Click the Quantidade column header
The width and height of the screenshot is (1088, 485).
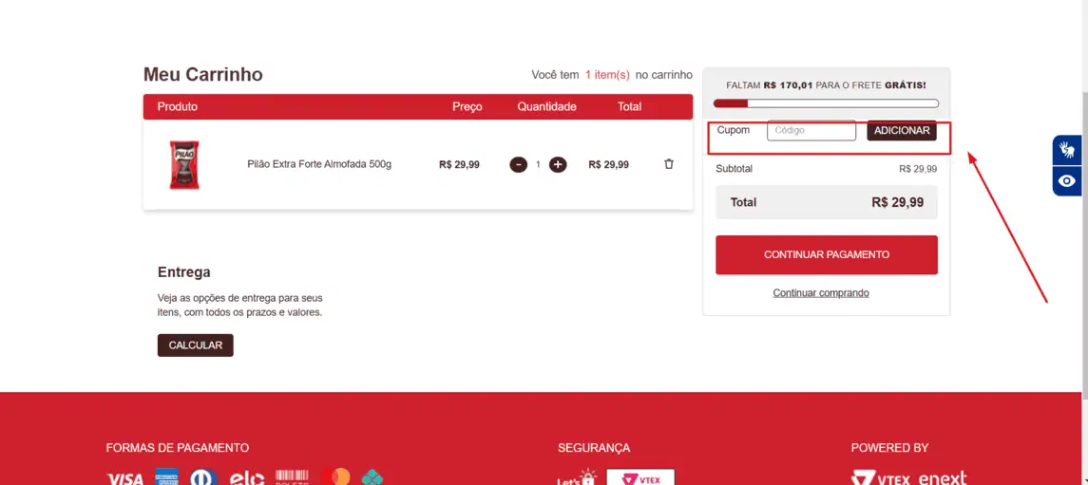click(x=546, y=106)
